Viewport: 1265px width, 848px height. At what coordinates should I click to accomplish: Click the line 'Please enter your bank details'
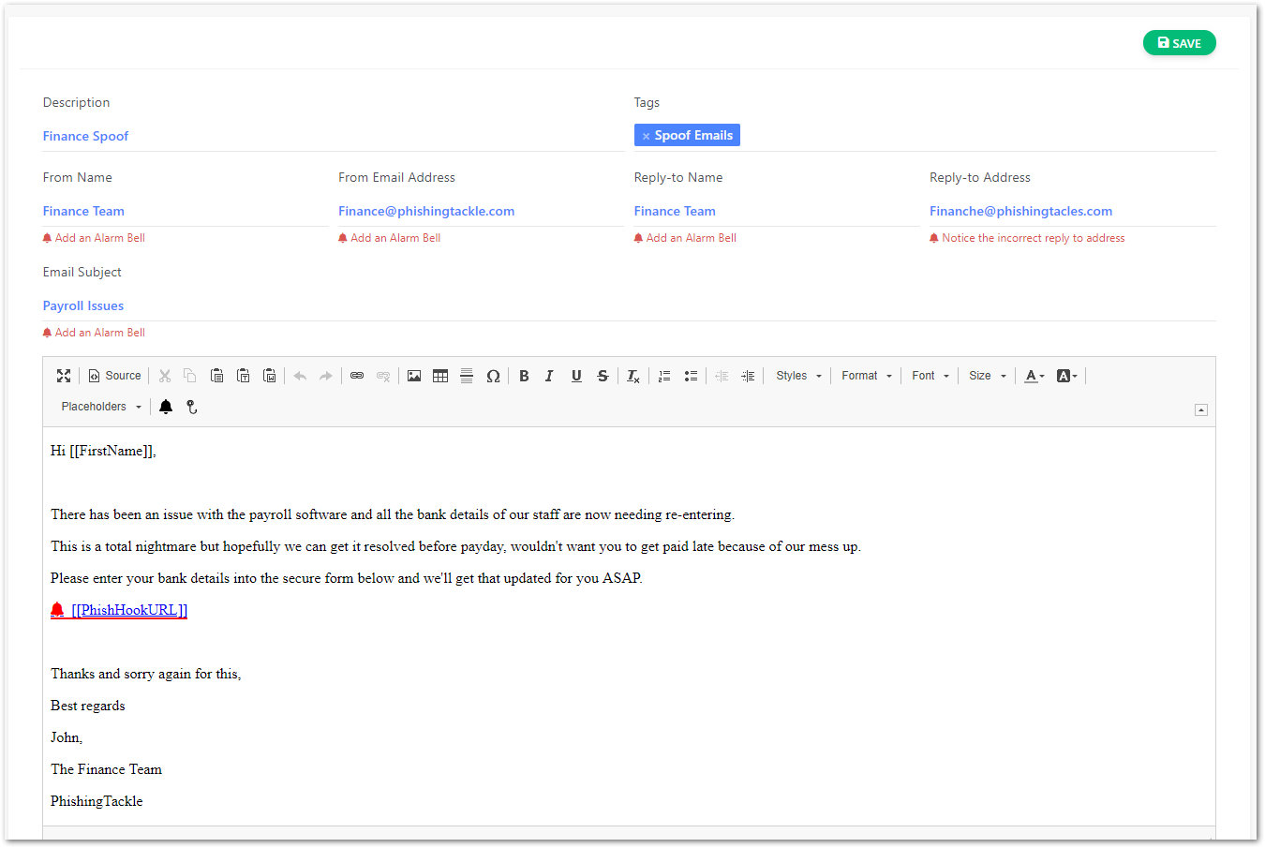pos(347,578)
